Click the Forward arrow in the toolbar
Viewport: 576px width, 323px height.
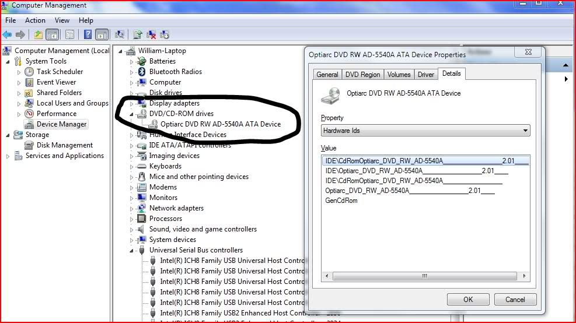pyautogui.click(x=20, y=35)
